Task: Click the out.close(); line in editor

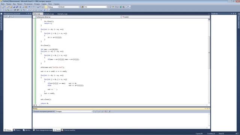Action: 46,99
